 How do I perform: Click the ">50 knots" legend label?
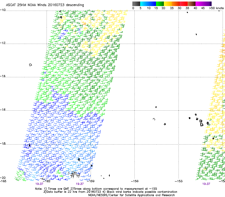[x=216, y=8]
